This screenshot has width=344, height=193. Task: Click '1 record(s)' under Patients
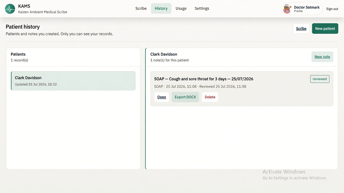pyautogui.click(x=19, y=60)
